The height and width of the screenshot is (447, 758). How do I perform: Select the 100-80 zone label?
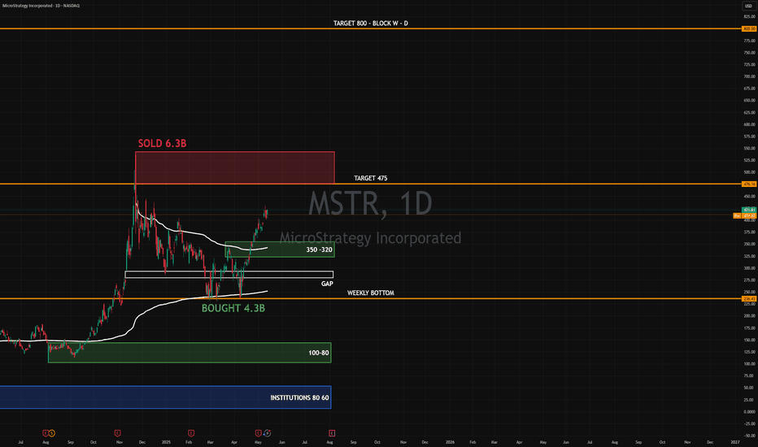[319, 353]
